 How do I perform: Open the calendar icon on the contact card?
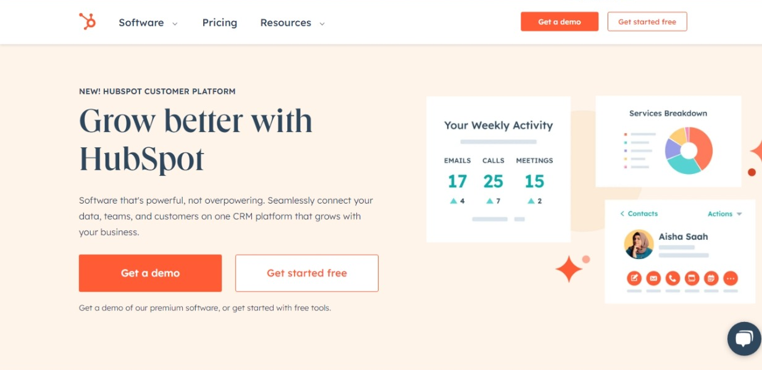[710, 278]
